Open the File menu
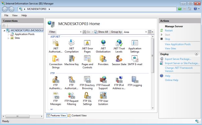This screenshot has width=202, height=125. [x=6, y=15]
